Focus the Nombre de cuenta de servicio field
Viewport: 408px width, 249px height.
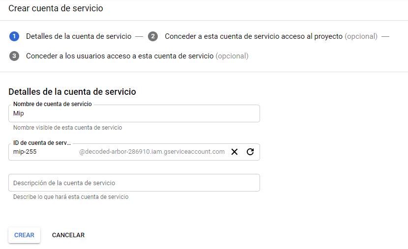tap(134, 113)
